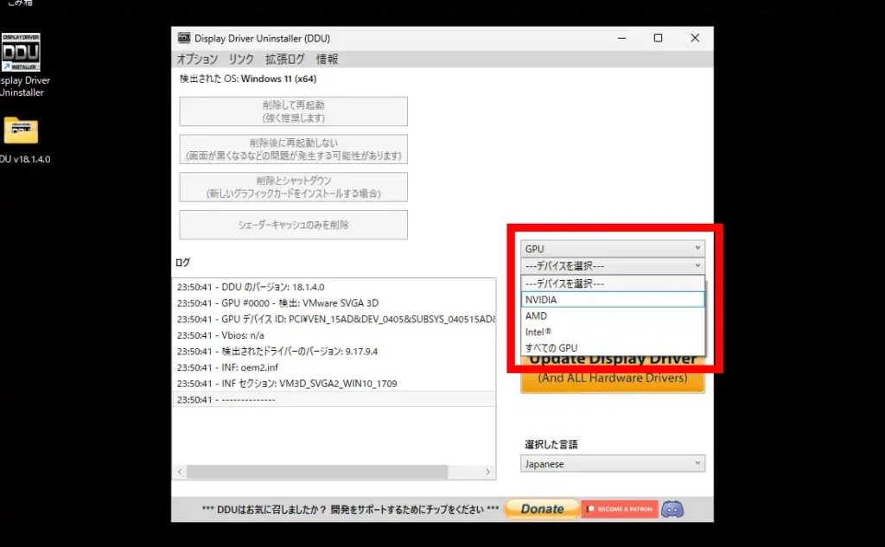Expand the デバイスを選択 dropdown
Image resolution: width=885 pixels, height=547 pixels.
[612, 265]
